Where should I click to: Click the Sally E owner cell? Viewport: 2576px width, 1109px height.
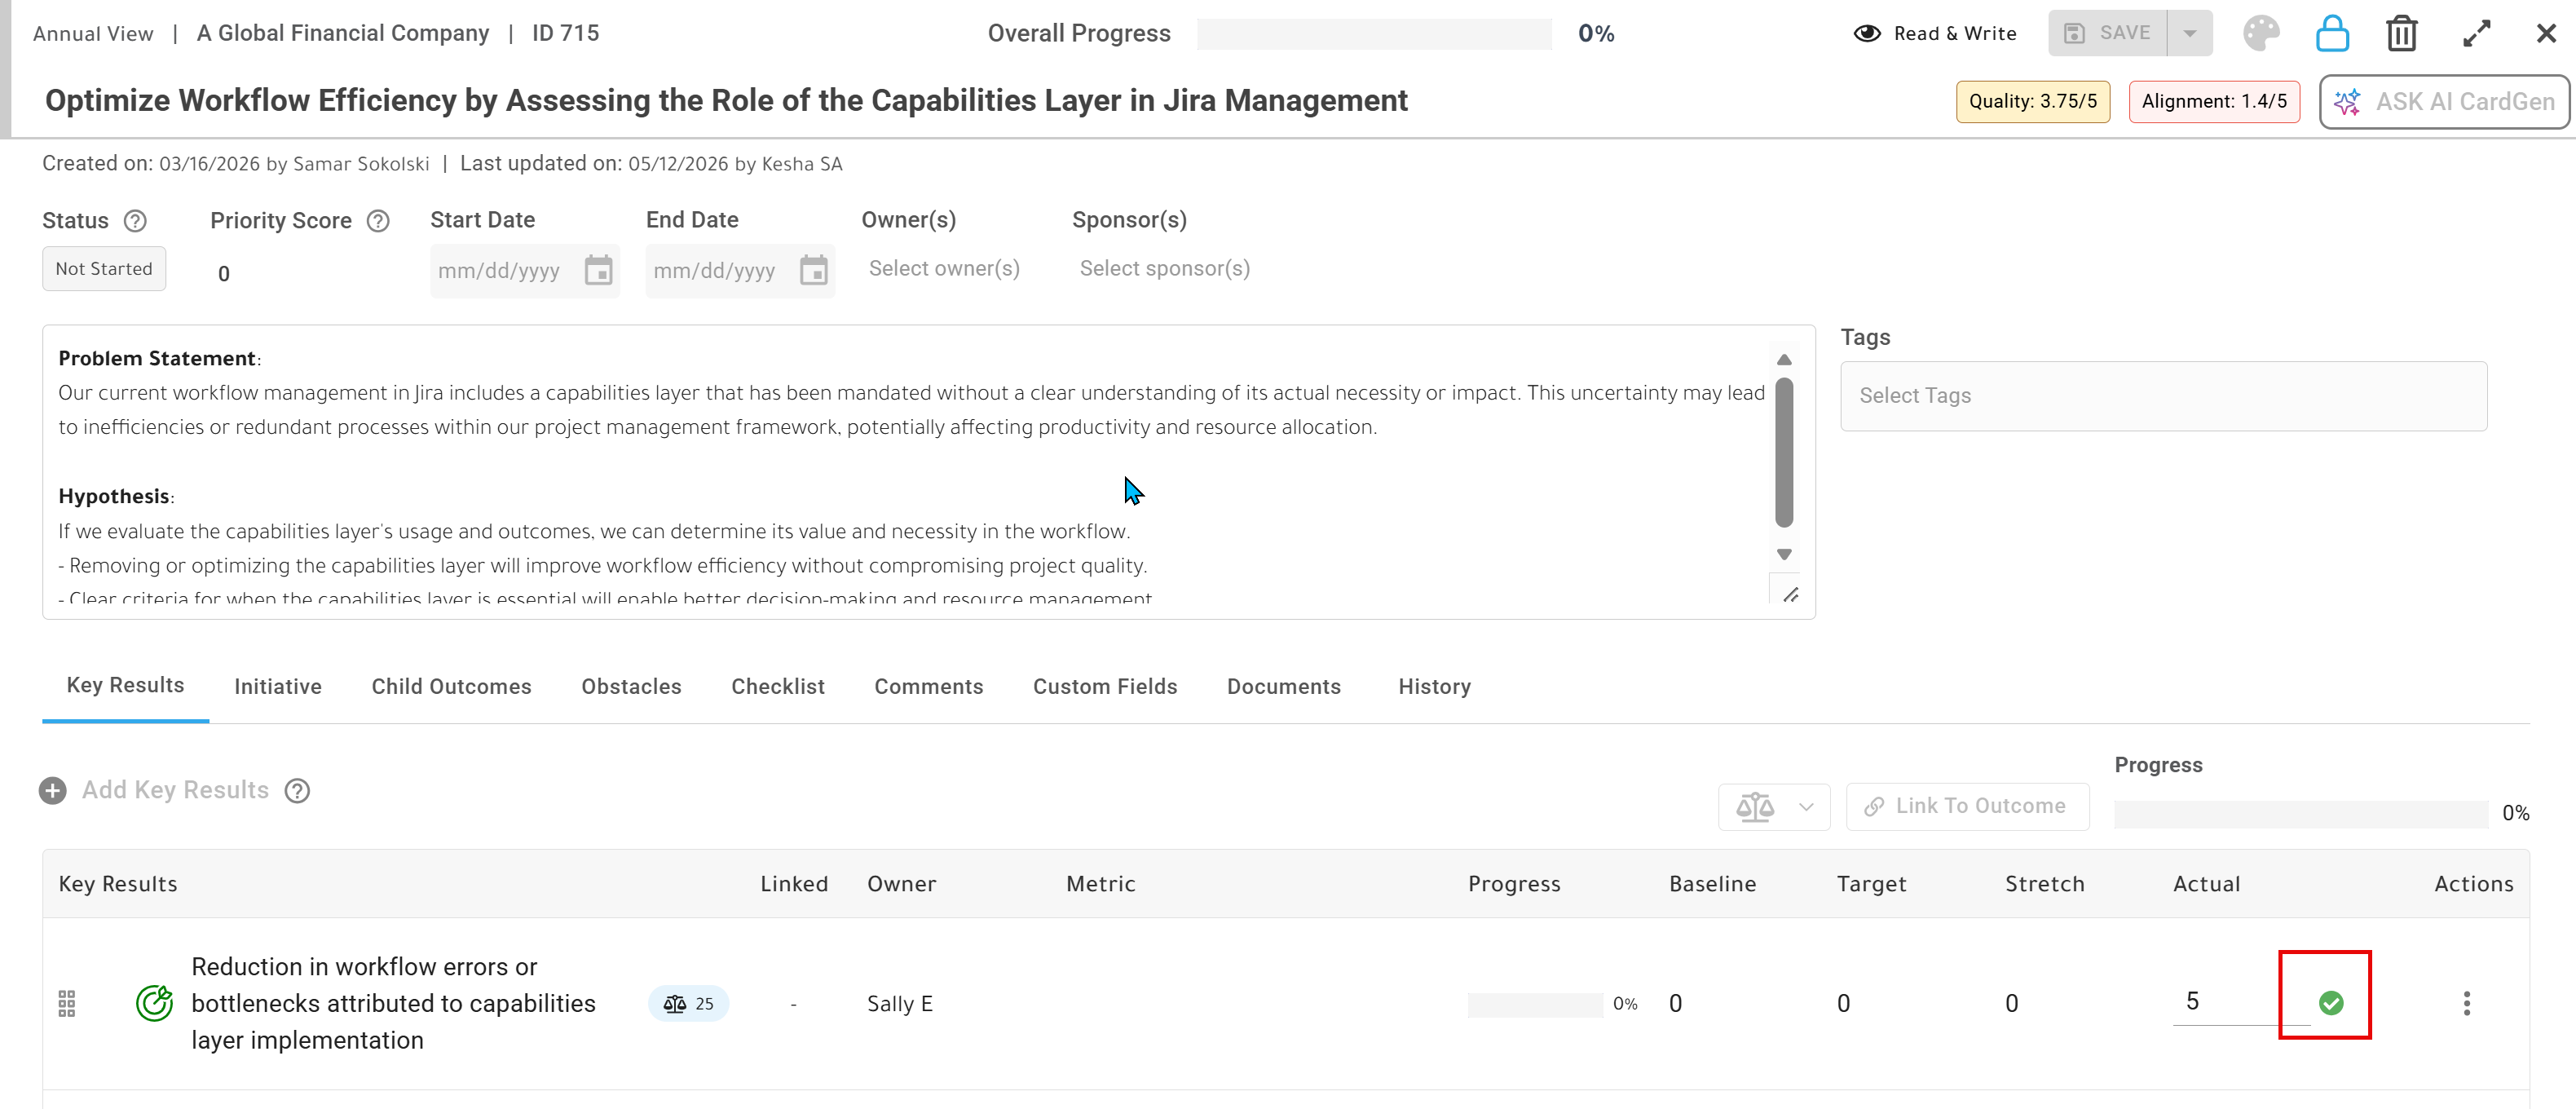899,1004
